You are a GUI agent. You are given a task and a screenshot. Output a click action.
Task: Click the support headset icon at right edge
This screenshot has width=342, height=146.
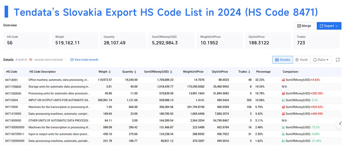(x=340, y=124)
